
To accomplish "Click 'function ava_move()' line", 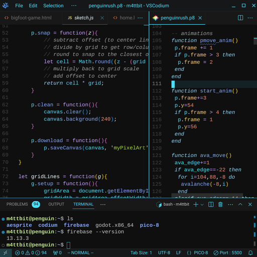I will [x=201, y=156].
